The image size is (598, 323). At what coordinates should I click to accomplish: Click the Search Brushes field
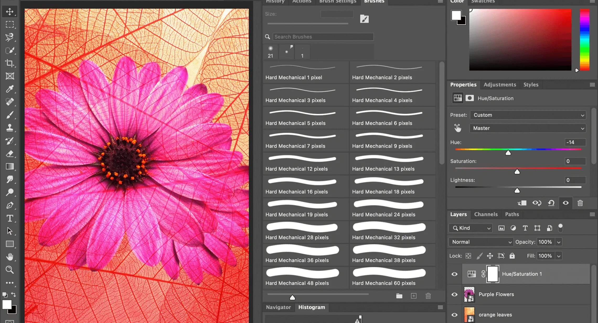[323, 37]
